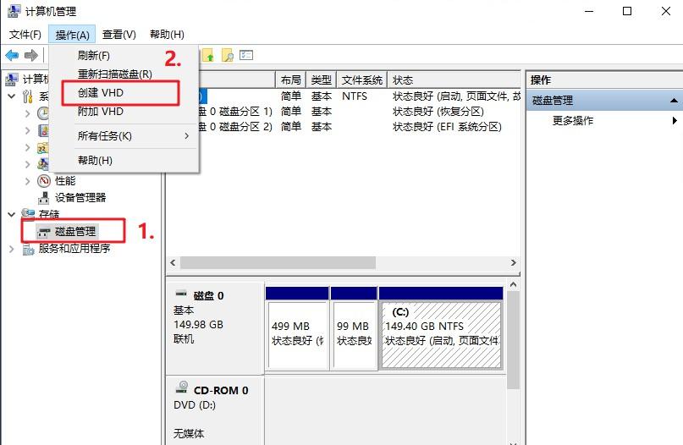The height and width of the screenshot is (445, 683).
Task: Select 性能 in the tree
Action: [65, 181]
